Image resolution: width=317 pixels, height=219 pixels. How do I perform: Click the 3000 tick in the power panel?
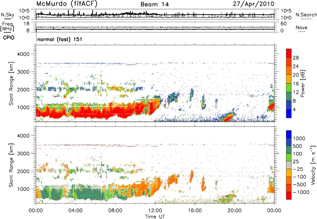coord(23,72)
